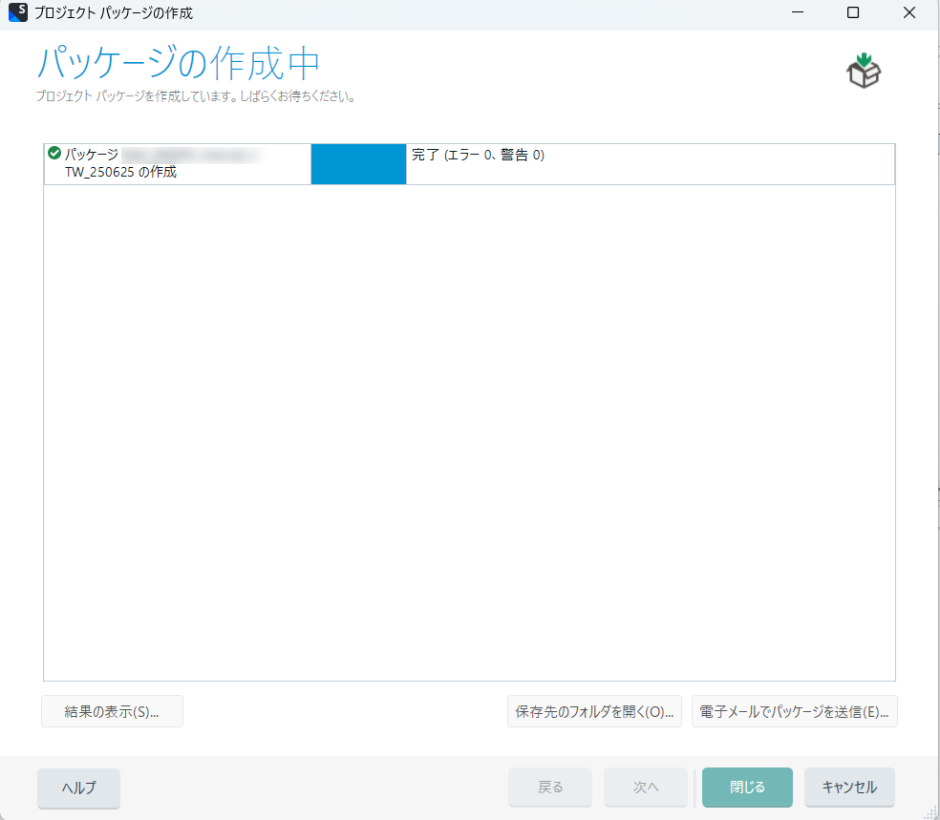Maximize the プロジェクト パッケージの作成 window

tap(853, 12)
